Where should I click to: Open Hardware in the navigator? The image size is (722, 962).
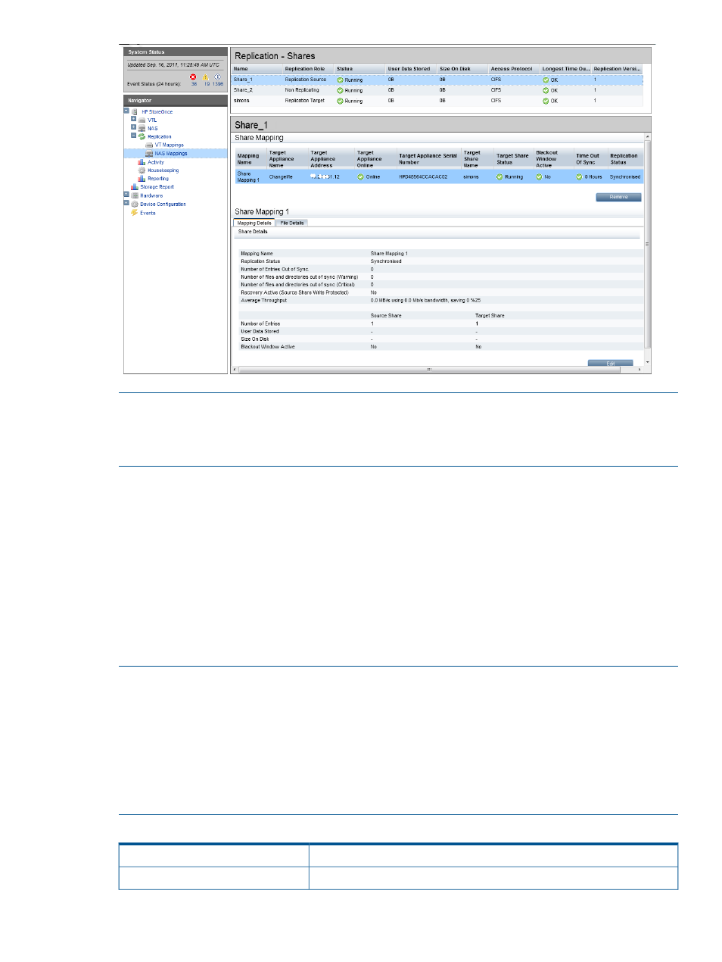pyautogui.click(x=151, y=195)
